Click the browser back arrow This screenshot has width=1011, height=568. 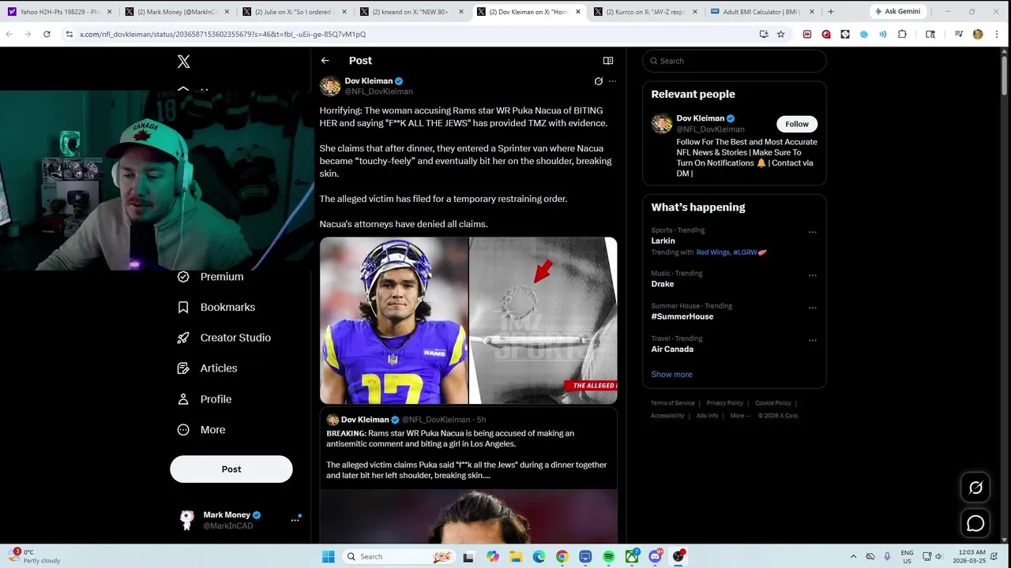[9, 34]
